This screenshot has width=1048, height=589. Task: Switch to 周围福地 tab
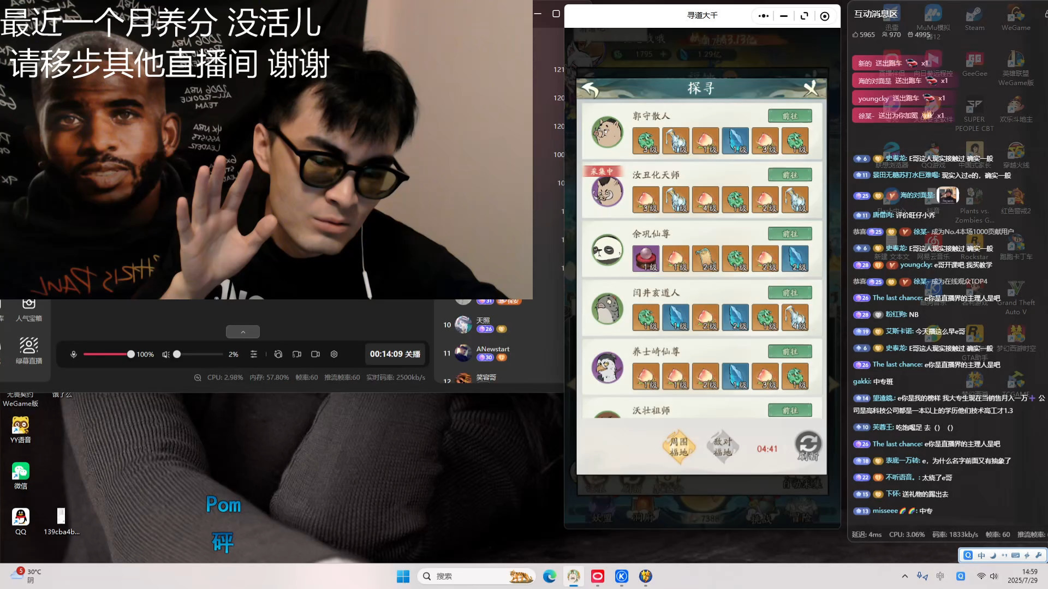[679, 447]
